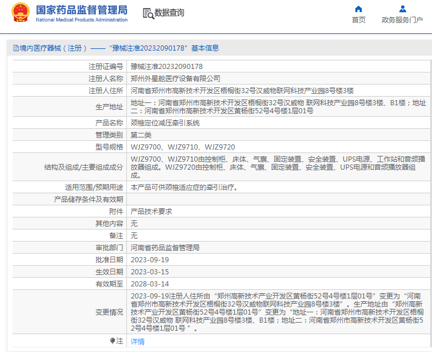
Task: Click the 政务服务门户 text link
Action: pos(402,20)
